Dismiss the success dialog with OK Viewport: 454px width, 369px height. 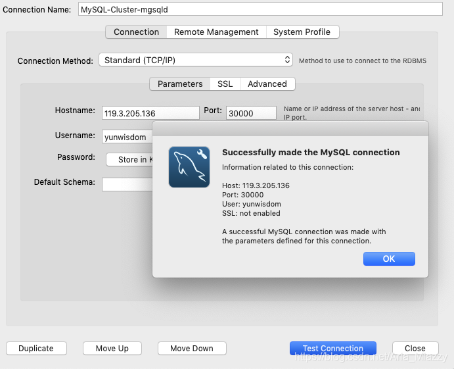tap(389, 258)
